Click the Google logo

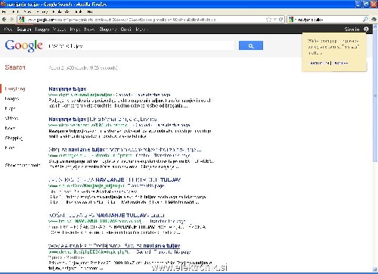coord(23,45)
